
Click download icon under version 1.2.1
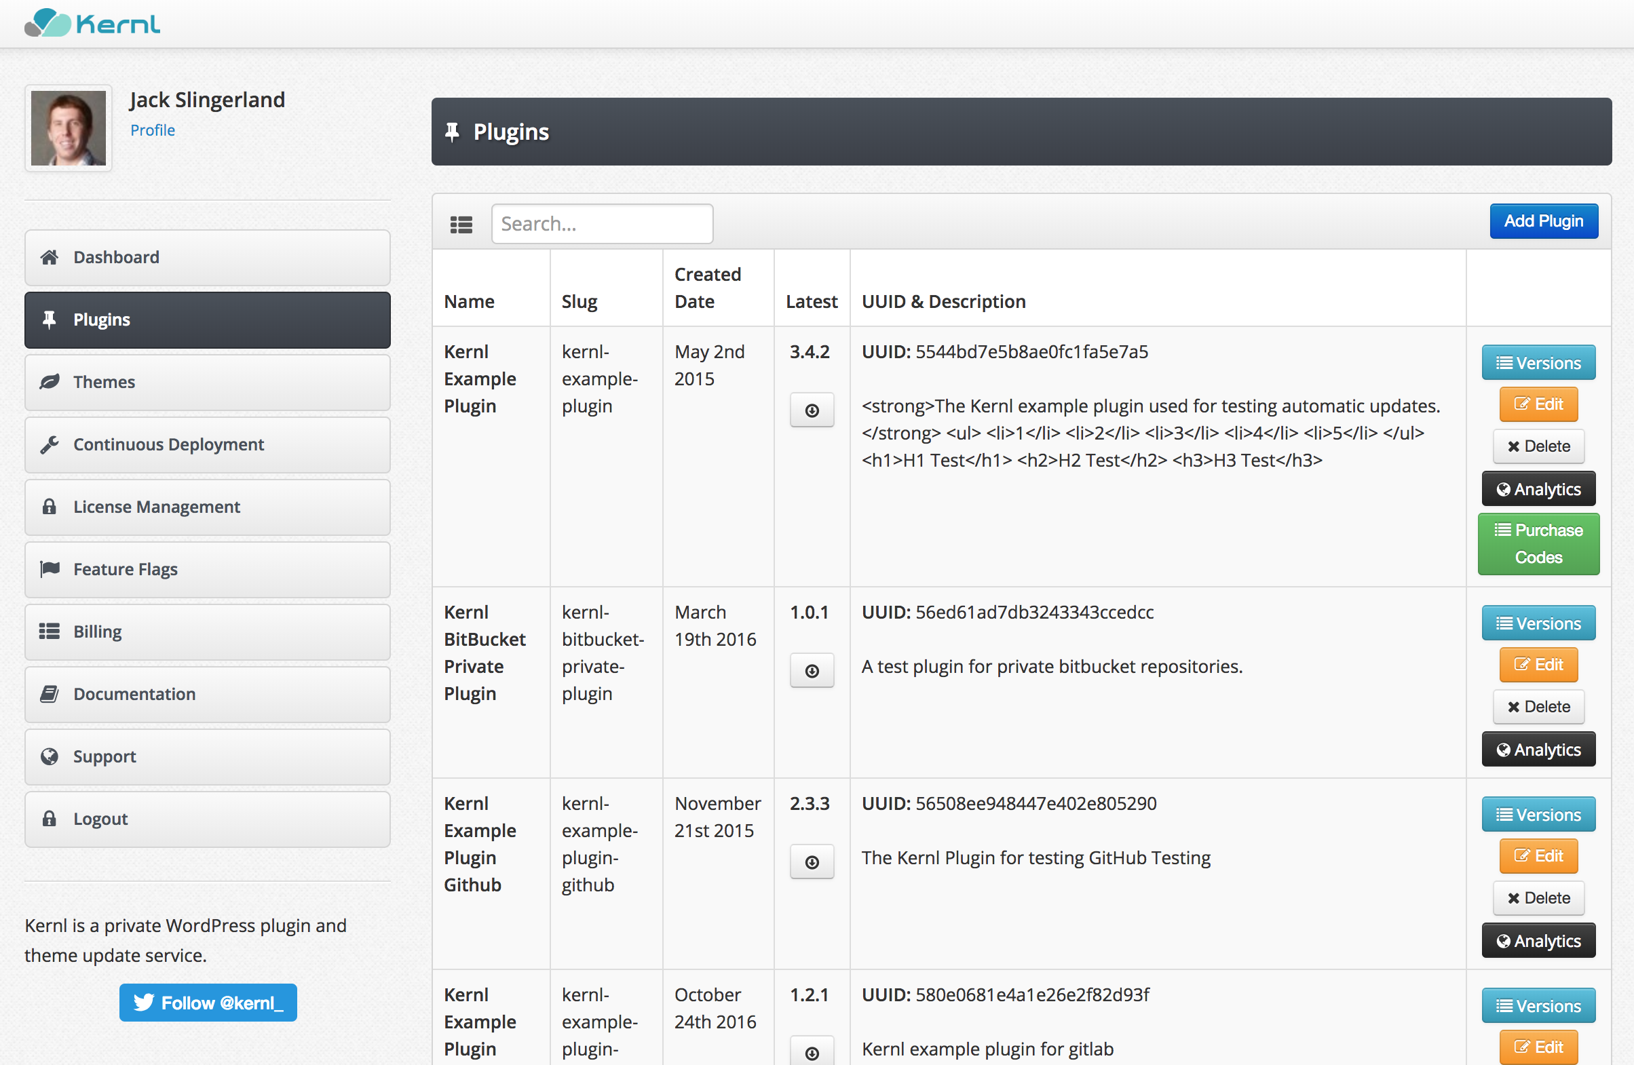point(812,1052)
